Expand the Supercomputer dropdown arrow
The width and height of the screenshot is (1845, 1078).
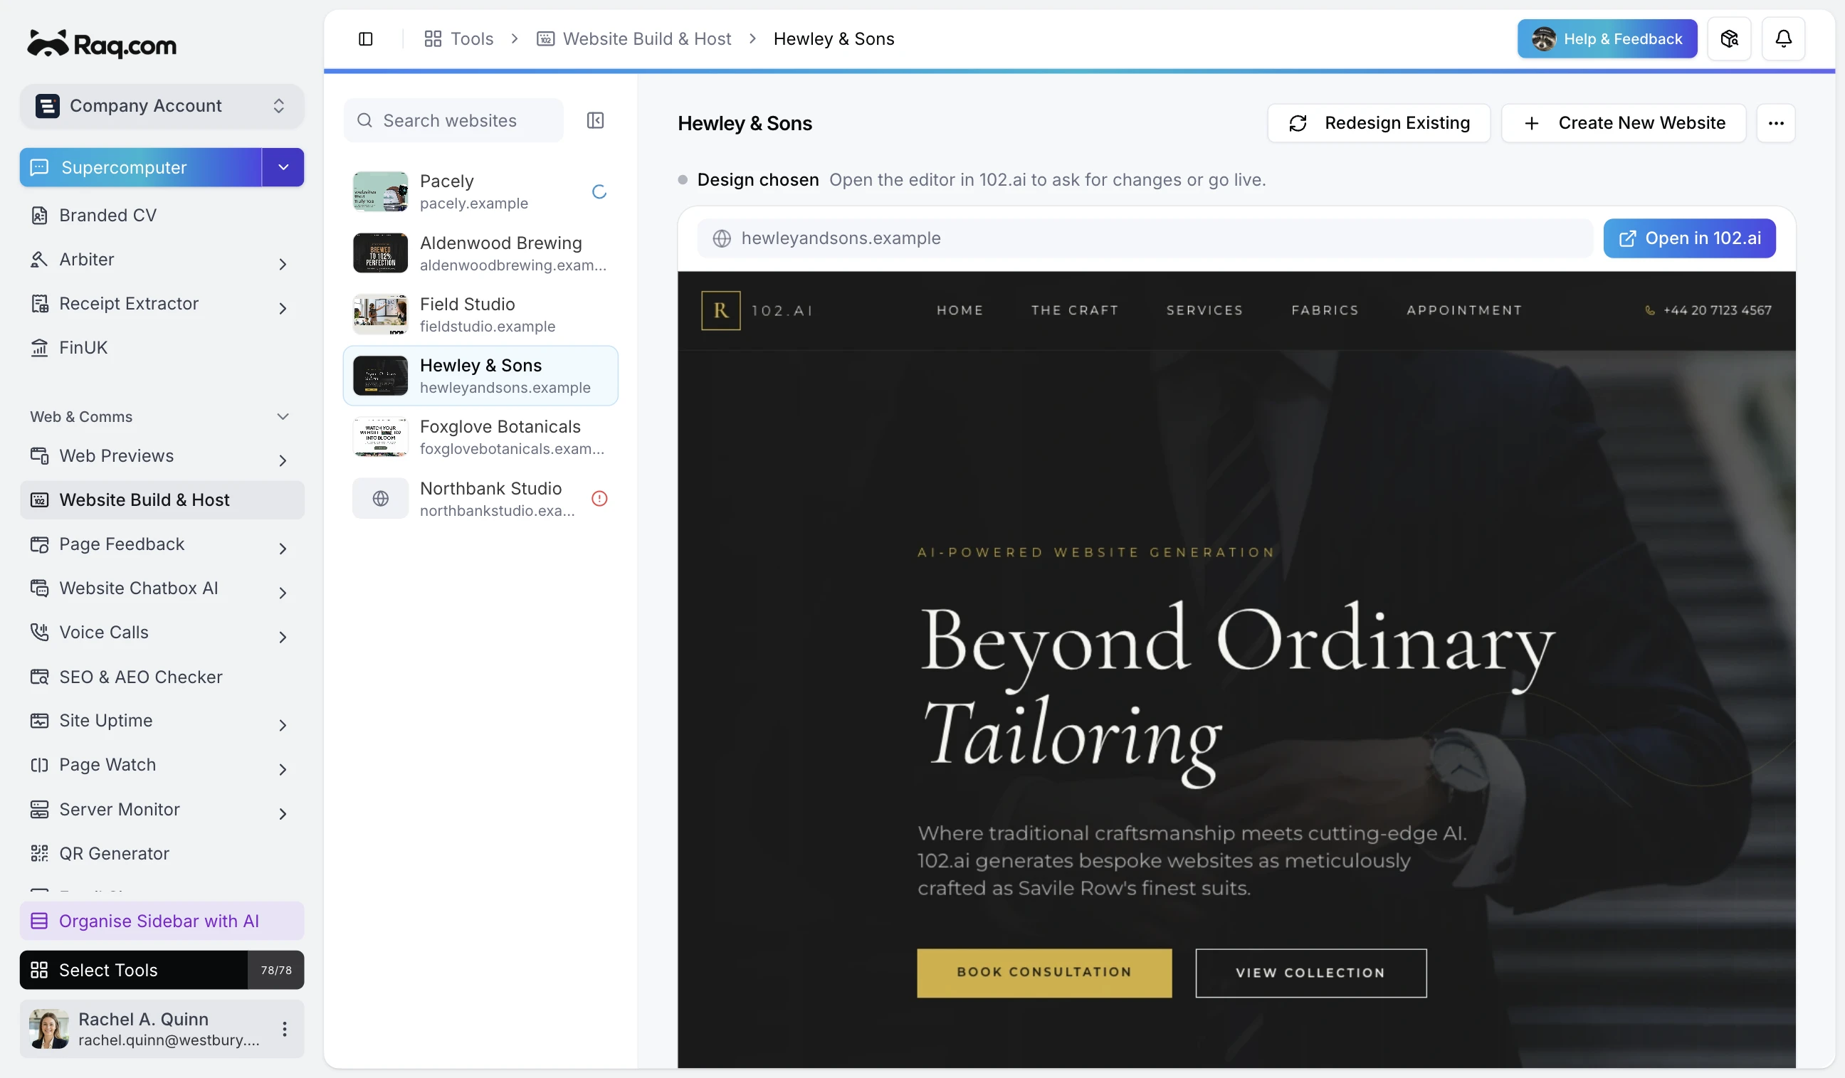pos(283,168)
